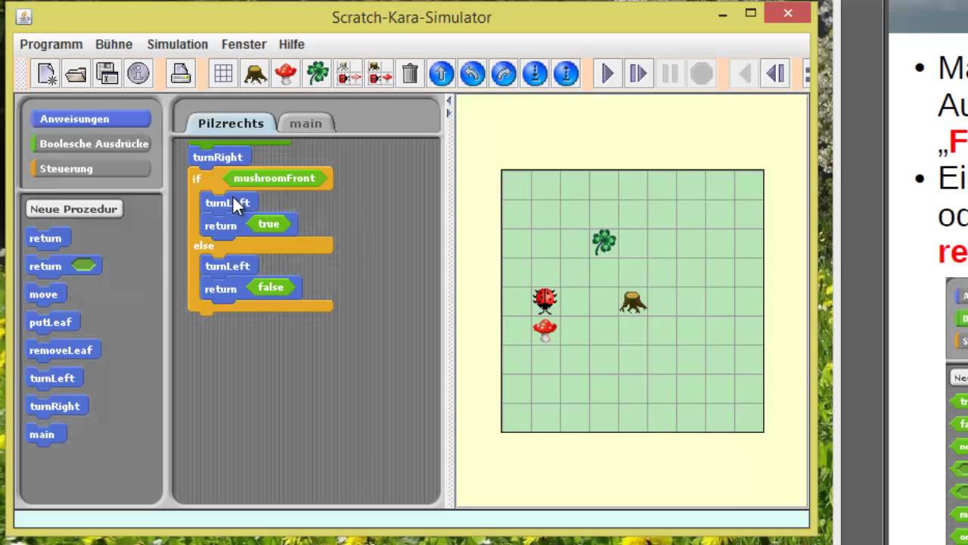This screenshot has width=968, height=545.
Task: Switch to the main tab
Action: coord(306,123)
